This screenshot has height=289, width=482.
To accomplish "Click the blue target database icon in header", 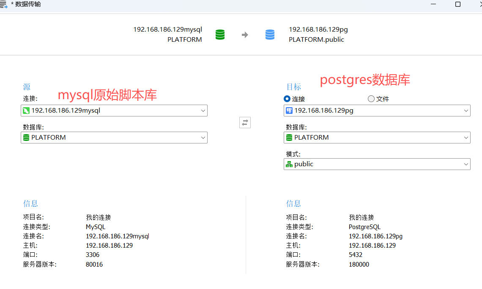I will pyautogui.click(x=270, y=35).
